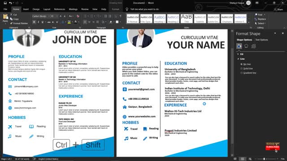Screen dimensions: 287x161
Task: Show paragraph marks with pilcrow icon
Action: coord(121,16)
